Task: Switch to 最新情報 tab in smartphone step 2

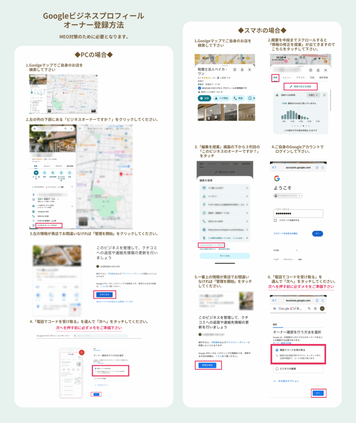Action: click(x=323, y=77)
